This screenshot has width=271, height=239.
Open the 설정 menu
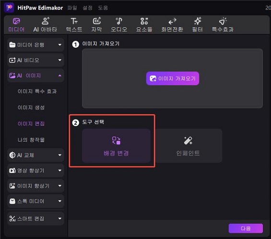87,8
